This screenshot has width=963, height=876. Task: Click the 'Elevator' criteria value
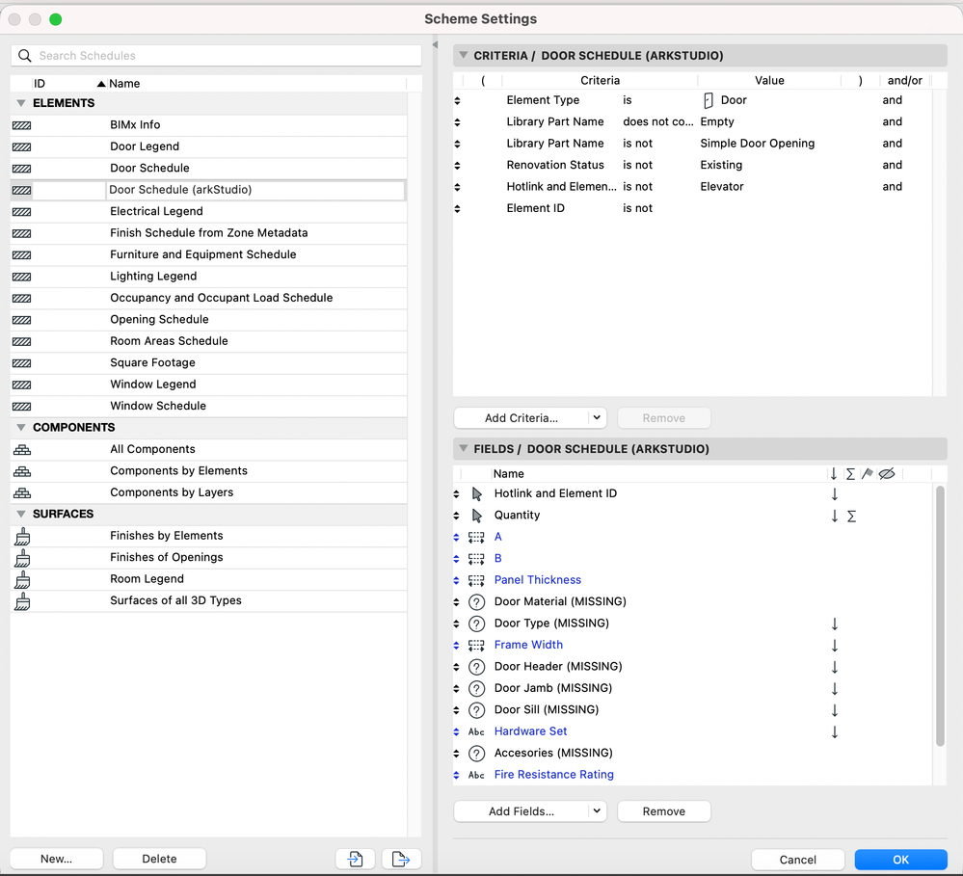722,187
